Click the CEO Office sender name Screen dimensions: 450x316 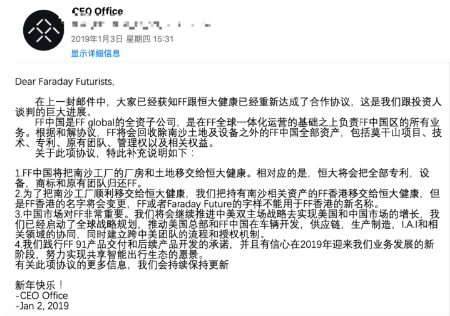[x=97, y=12]
